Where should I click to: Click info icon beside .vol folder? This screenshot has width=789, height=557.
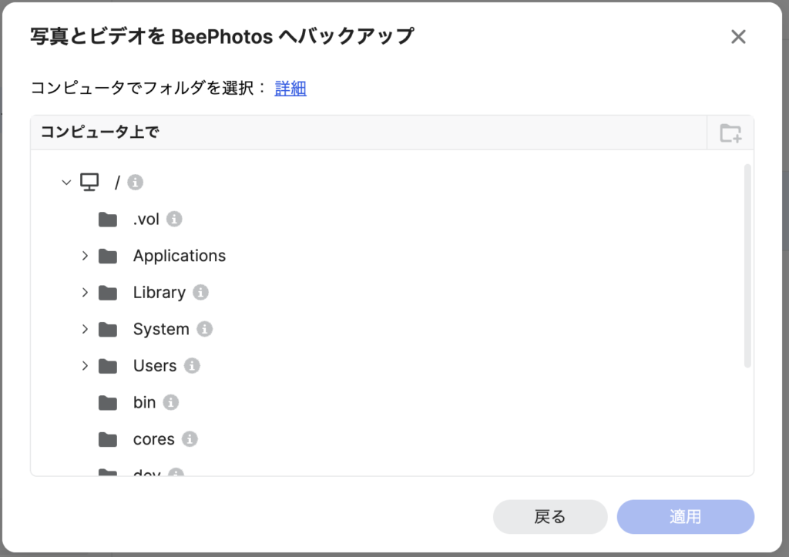[x=174, y=219]
